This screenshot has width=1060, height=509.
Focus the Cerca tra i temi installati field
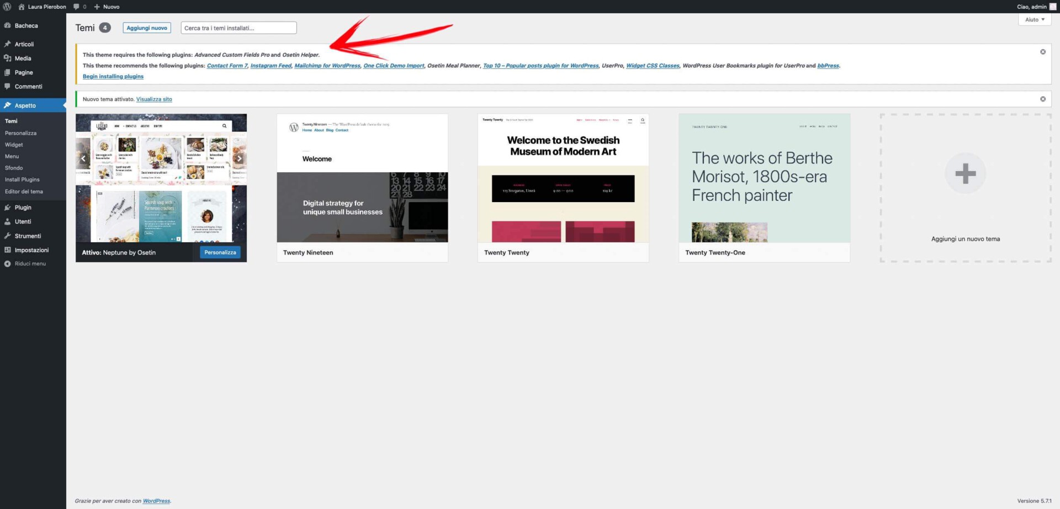click(239, 28)
